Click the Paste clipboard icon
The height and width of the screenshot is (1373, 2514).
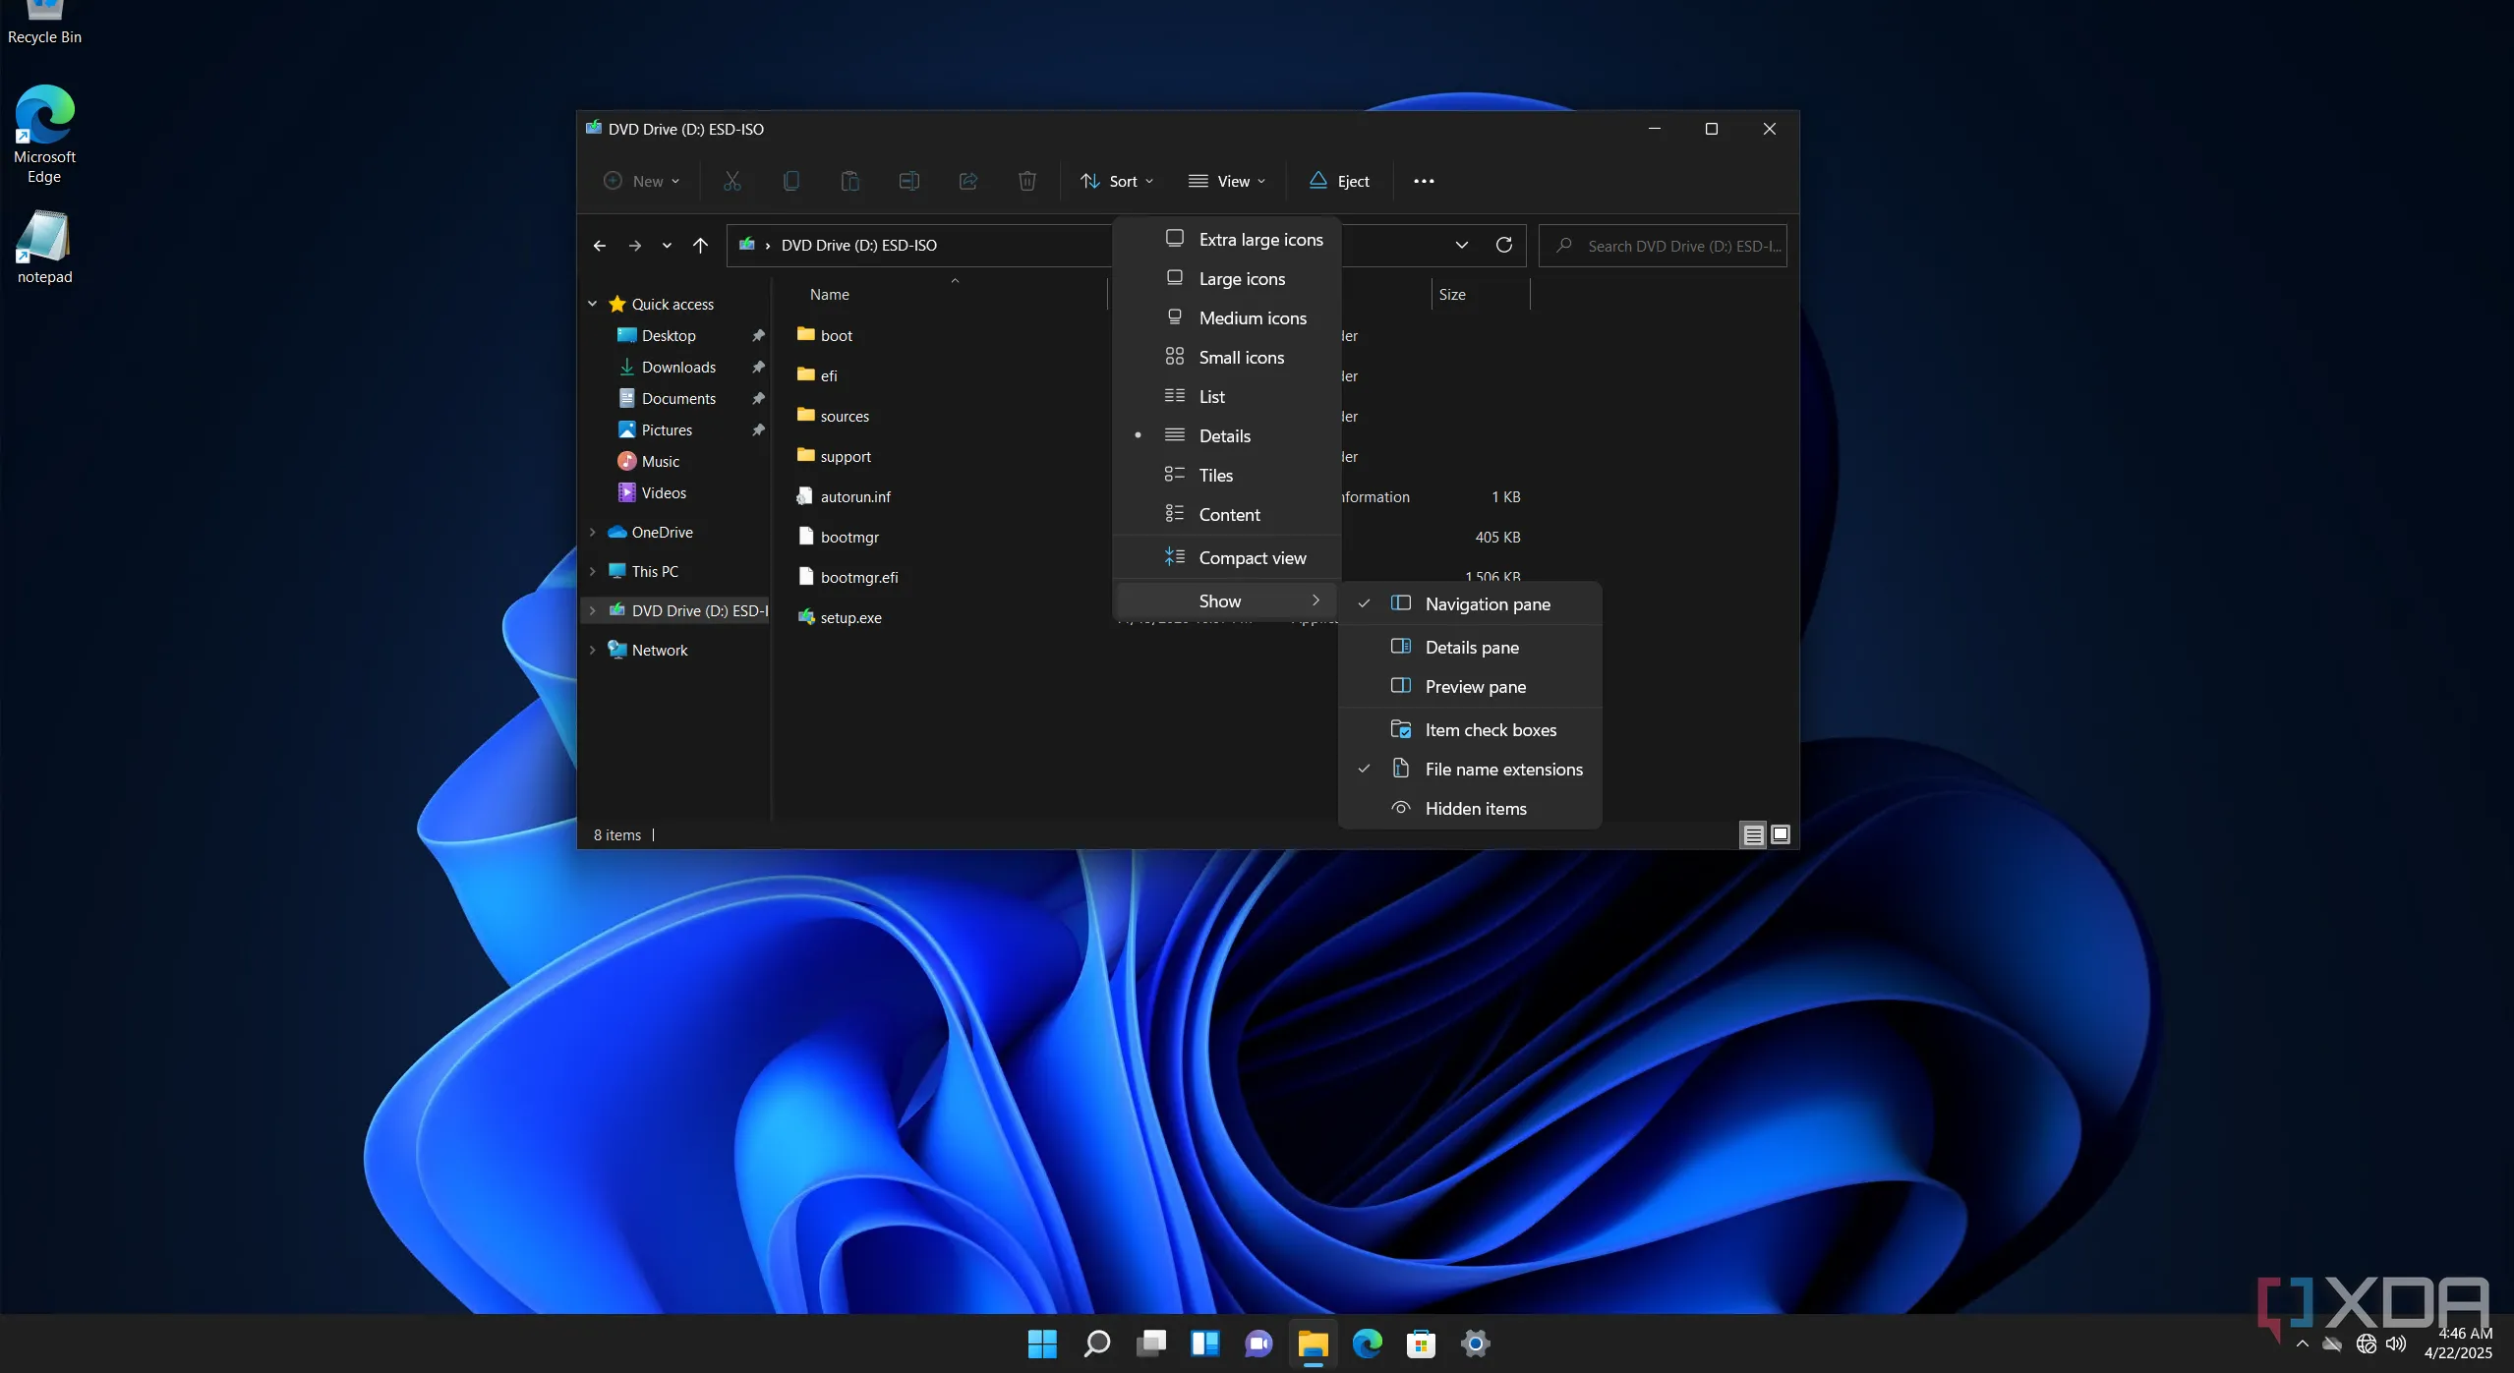point(849,181)
